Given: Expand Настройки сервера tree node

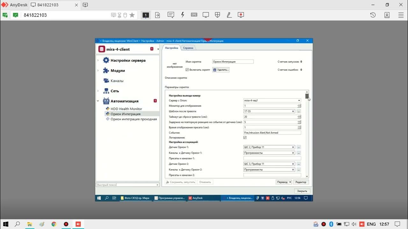Looking at the screenshot, I should tap(98, 60).
